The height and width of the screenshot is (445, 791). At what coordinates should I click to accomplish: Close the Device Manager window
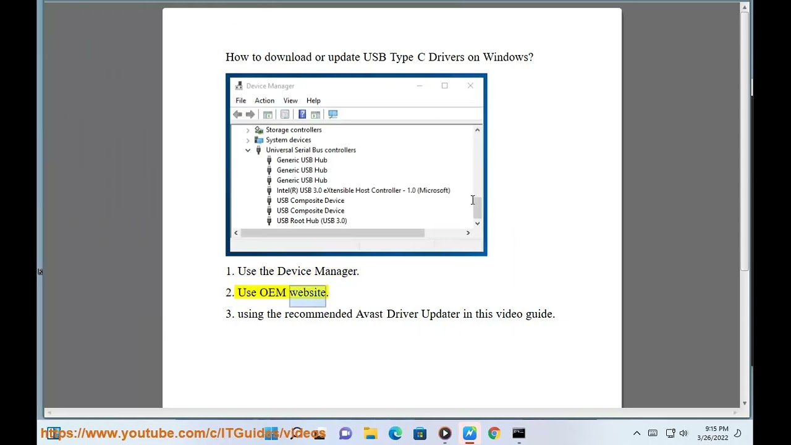click(470, 86)
